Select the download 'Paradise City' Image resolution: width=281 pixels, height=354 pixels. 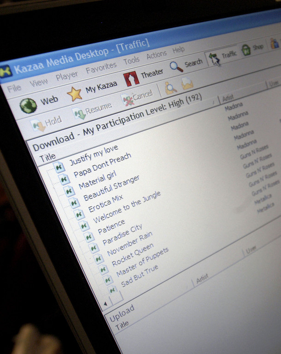pyautogui.click(x=123, y=234)
